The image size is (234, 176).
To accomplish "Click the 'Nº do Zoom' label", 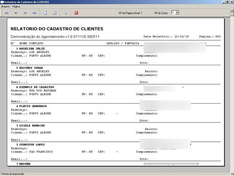I will coord(161,13).
